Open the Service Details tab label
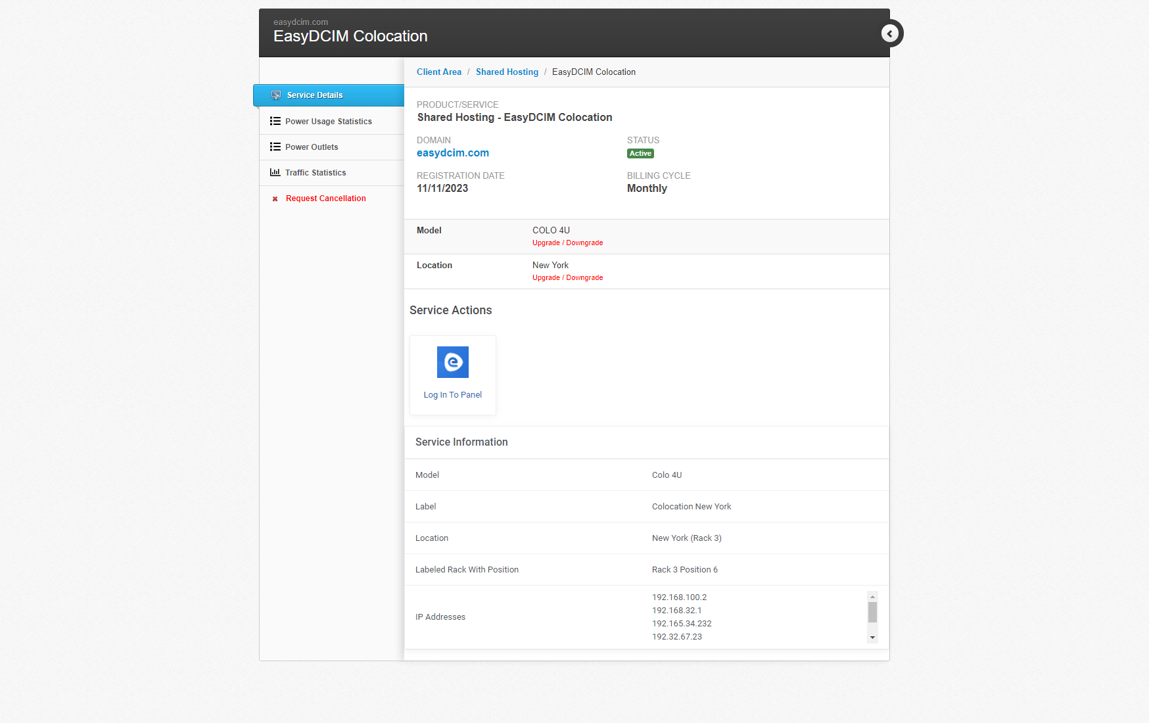1149x723 pixels. 315,95
